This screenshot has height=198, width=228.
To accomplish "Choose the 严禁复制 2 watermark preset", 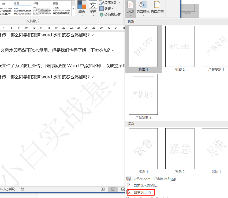I will pyautogui.click(x=143, y=97).
